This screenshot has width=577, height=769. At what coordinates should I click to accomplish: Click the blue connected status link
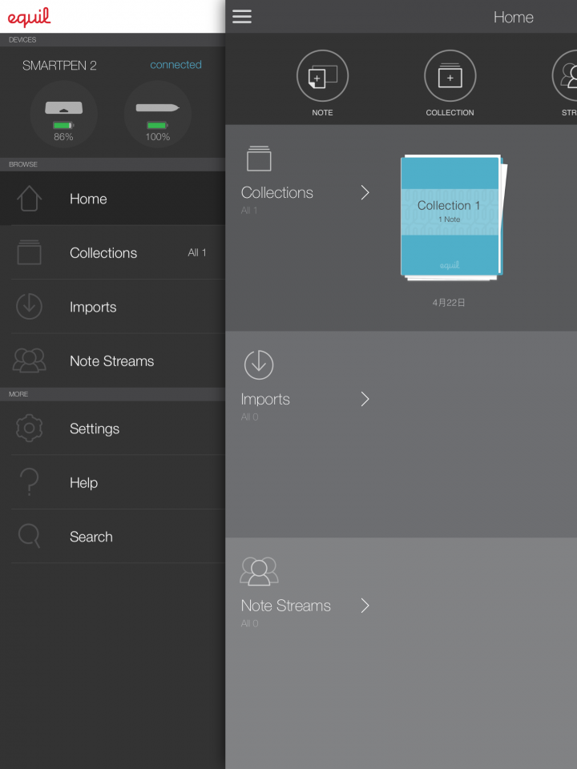pyautogui.click(x=176, y=65)
